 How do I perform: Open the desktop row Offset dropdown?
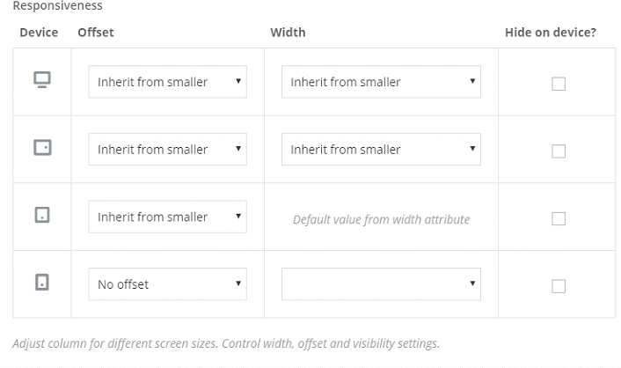pos(167,82)
